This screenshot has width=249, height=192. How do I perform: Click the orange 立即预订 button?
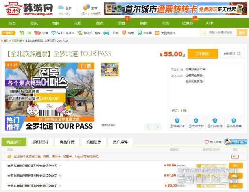tap(202, 54)
